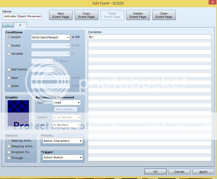Image resolution: width=217 pixels, height=179 pixels.
Task: Check the Direction Fix option
Action: click(x=9, y=152)
